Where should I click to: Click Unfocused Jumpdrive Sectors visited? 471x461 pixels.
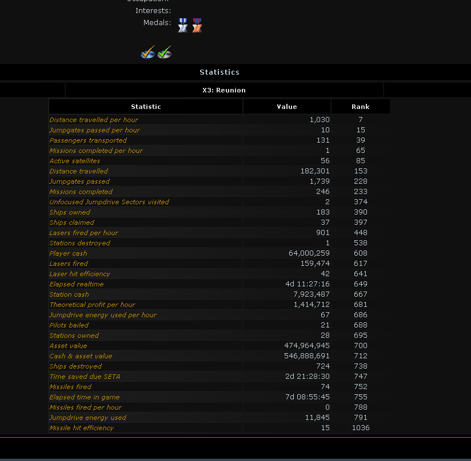coord(109,202)
